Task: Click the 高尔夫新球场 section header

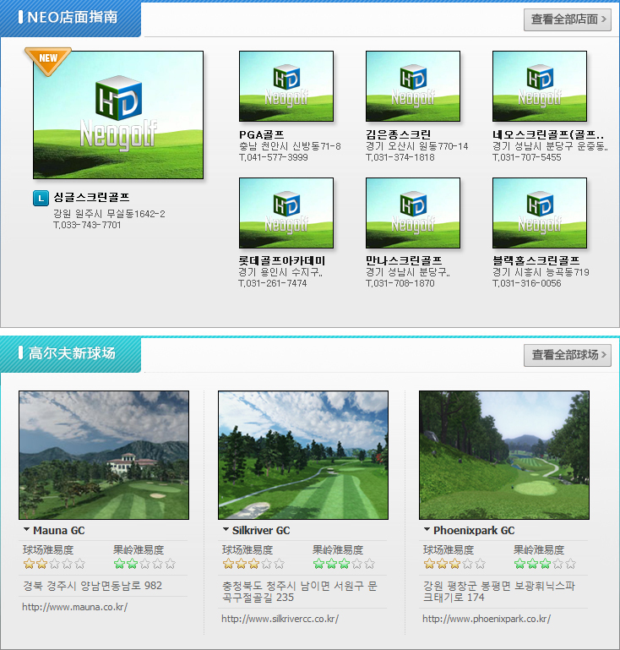Action: point(70,354)
